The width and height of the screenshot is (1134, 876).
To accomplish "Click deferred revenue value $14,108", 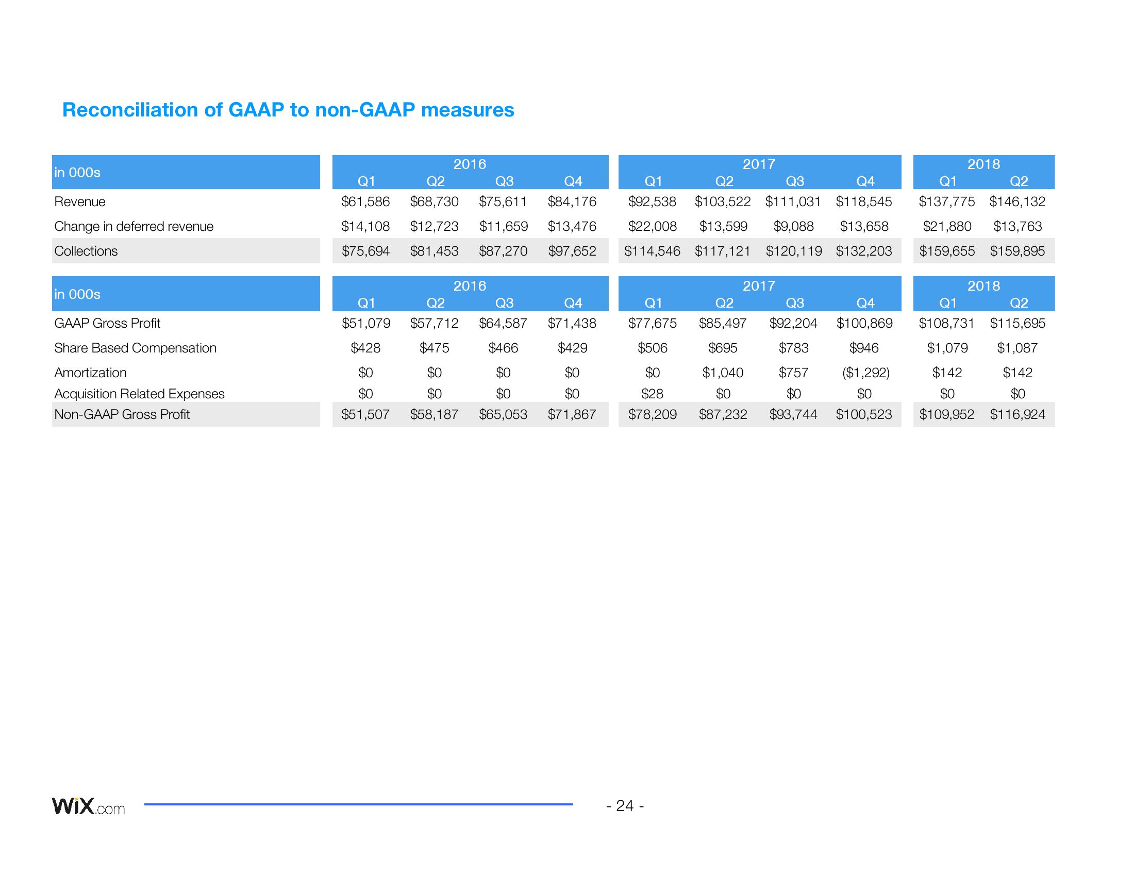I will coord(365,226).
